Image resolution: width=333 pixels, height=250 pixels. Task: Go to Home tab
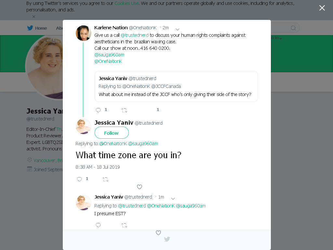click(37, 28)
